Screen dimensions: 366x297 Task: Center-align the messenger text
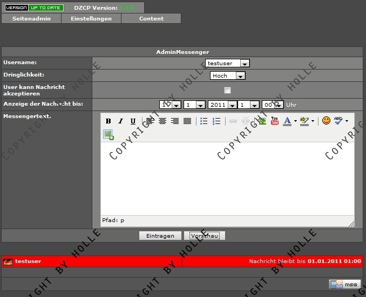point(162,121)
